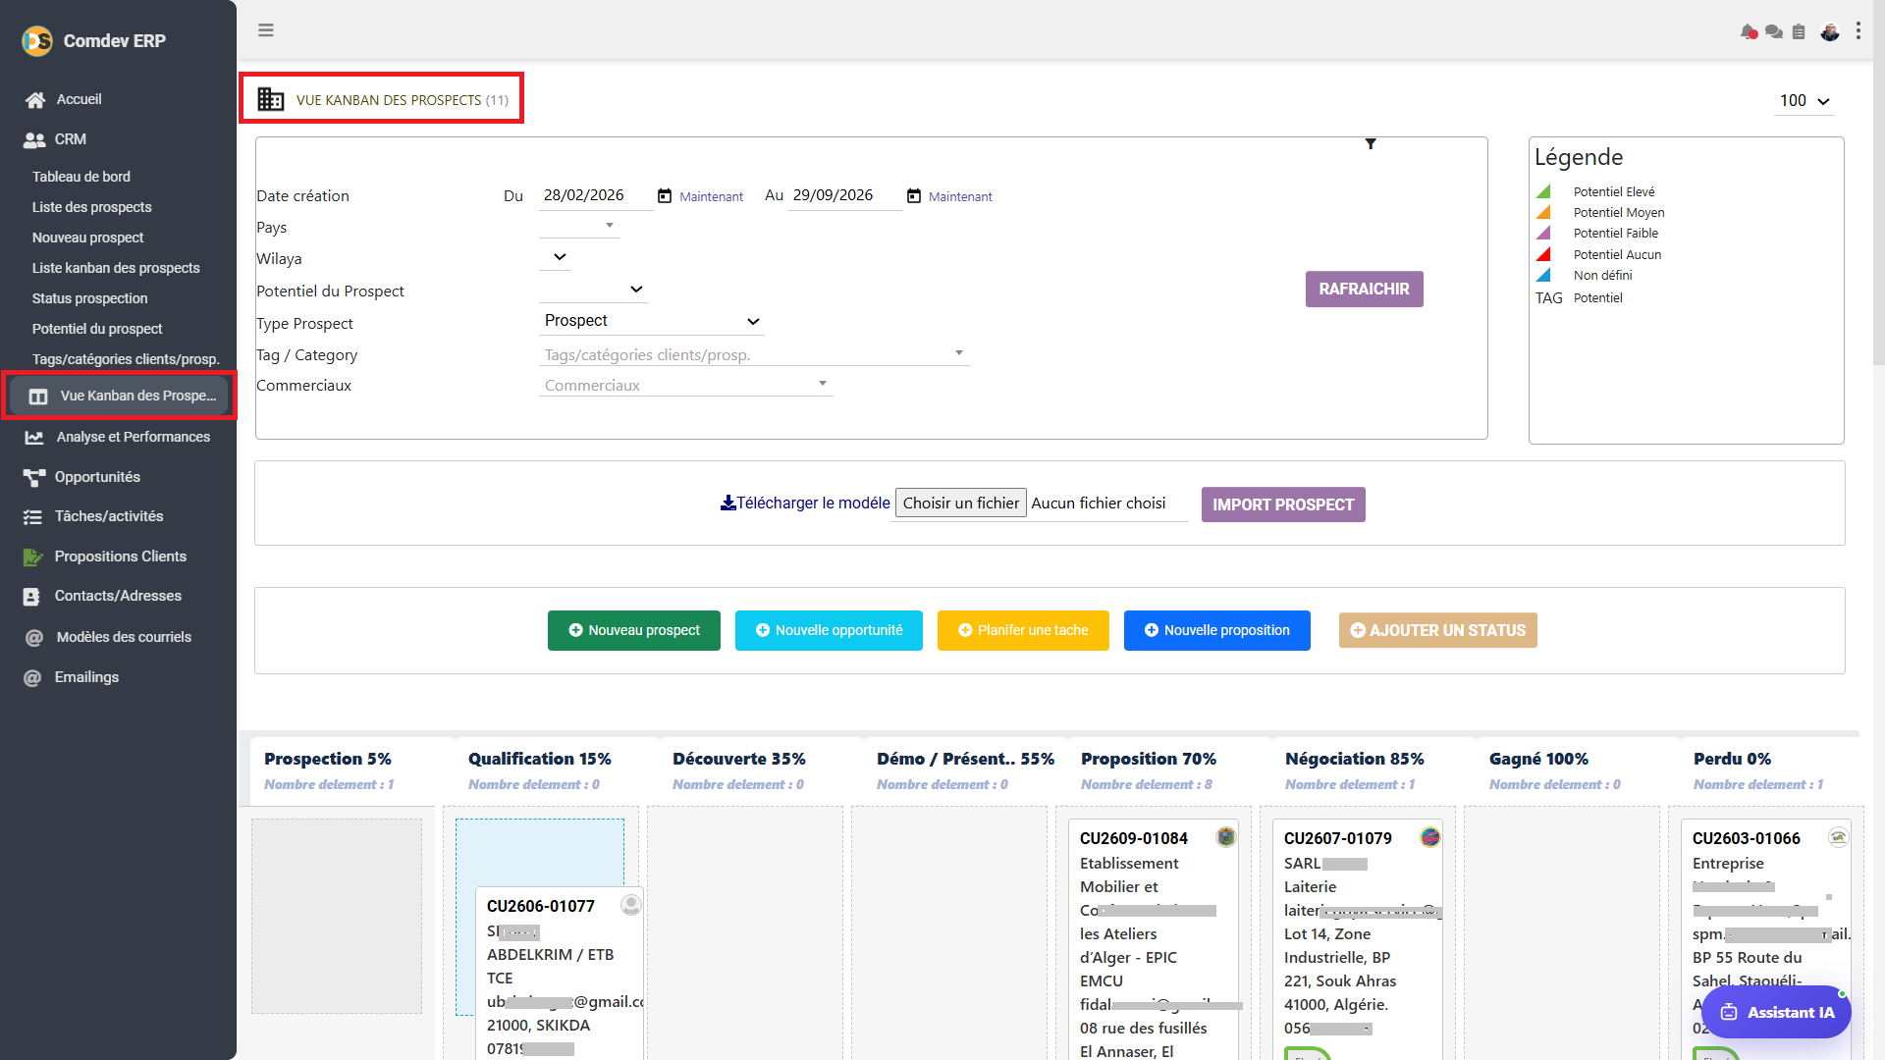Image resolution: width=1885 pixels, height=1060 pixels.
Task: Click avatar icon on card CU2609-01084
Action: click(x=1226, y=836)
